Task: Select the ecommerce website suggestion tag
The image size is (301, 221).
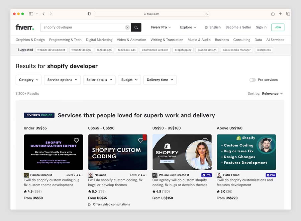Action: tap(155, 50)
